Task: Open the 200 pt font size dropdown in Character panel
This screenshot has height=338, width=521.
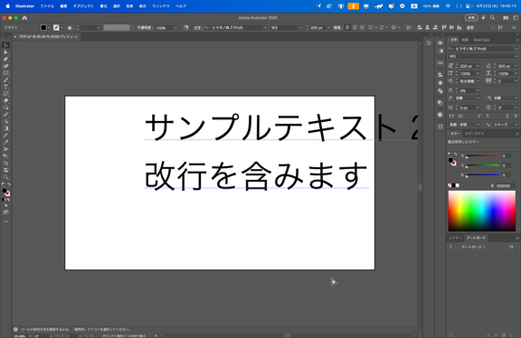Action: (478, 66)
